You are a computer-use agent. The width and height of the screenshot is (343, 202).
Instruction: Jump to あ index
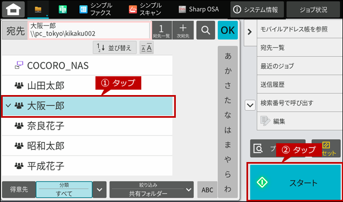[228, 57]
